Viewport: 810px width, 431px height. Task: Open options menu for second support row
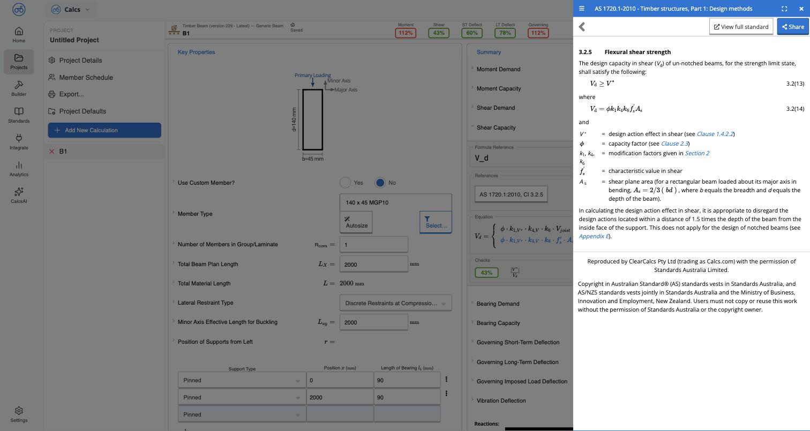point(446,394)
